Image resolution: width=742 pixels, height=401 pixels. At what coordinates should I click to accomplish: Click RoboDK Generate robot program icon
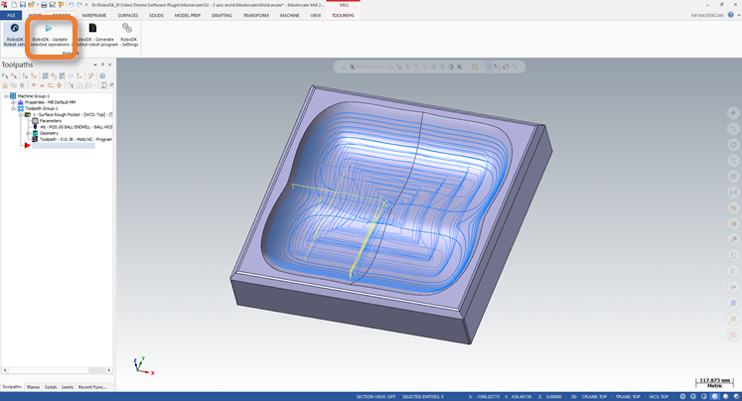point(92,30)
